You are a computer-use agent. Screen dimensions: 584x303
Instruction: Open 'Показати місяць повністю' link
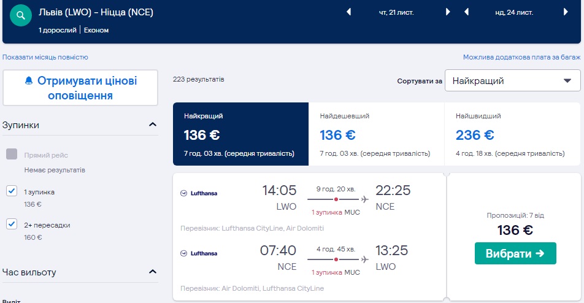click(45, 57)
